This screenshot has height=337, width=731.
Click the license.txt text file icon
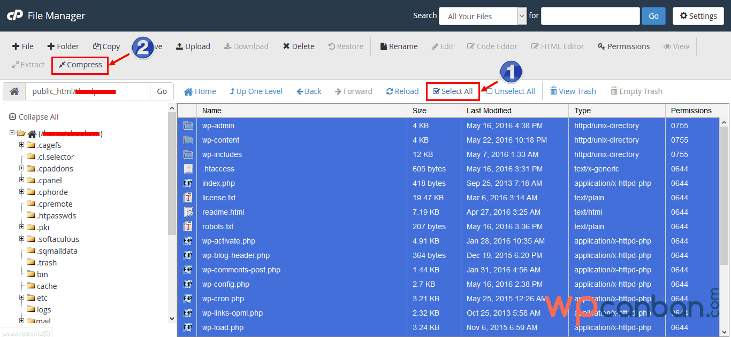tap(188, 198)
